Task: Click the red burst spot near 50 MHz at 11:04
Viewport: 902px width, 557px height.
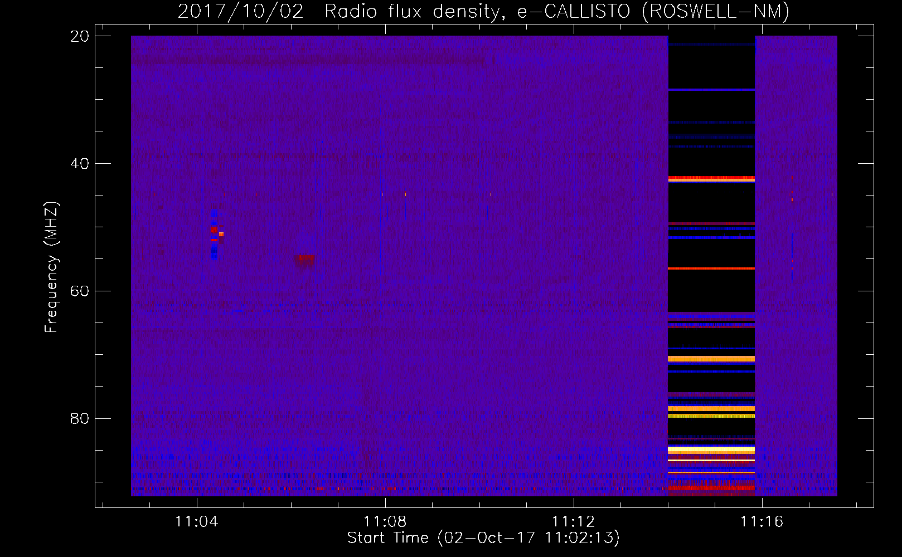Action: (214, 230)
